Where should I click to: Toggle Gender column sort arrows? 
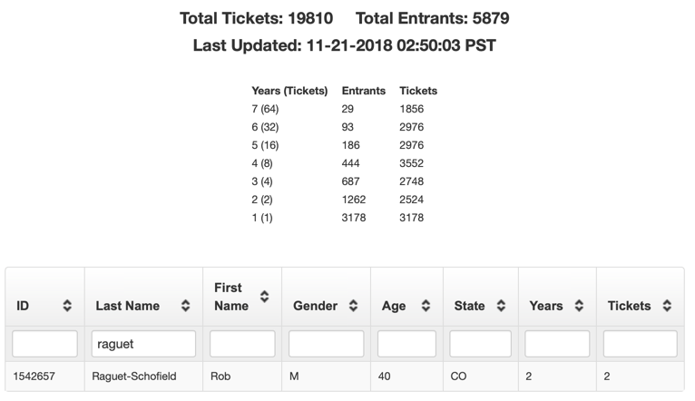353,306
